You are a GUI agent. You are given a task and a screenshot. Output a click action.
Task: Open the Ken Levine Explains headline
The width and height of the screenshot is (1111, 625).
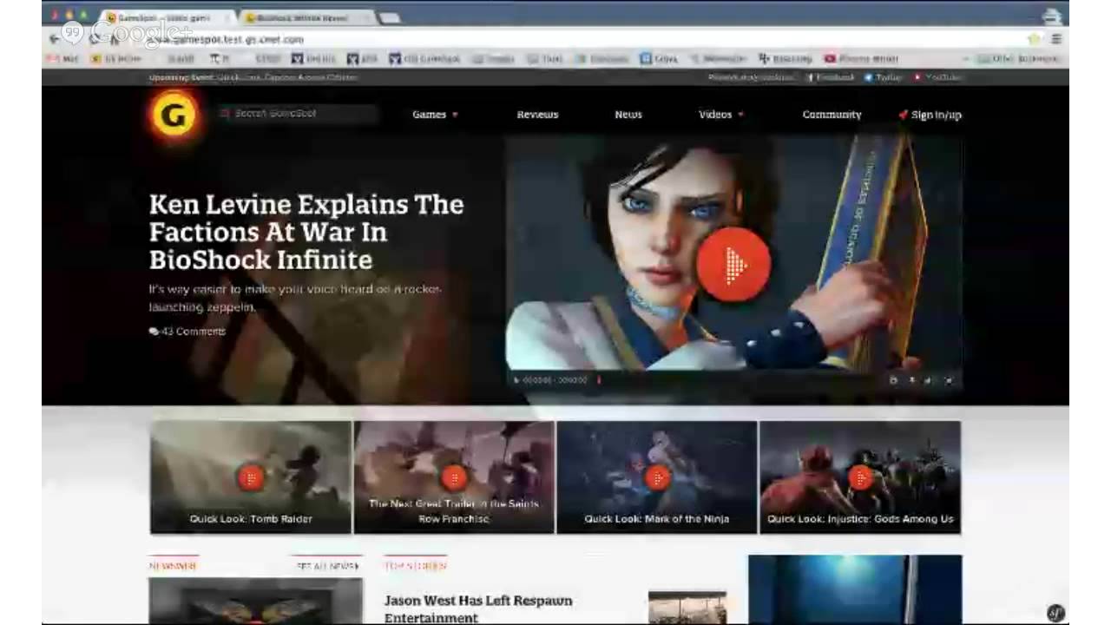(x=306, y=232)
